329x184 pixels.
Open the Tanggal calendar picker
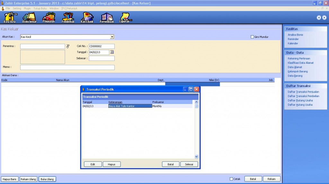pos(112,52)
